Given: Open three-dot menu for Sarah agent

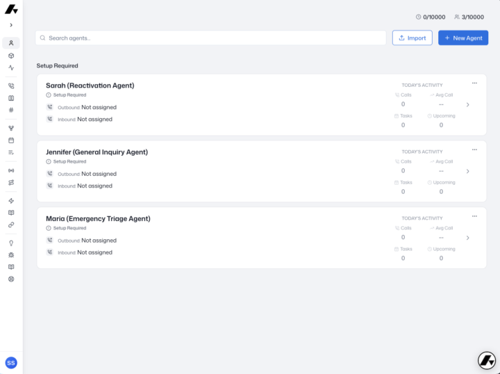Looking at the screenshot, I should (474, 83).
